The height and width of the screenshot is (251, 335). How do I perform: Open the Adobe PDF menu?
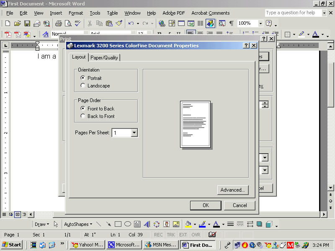(173, 13)
